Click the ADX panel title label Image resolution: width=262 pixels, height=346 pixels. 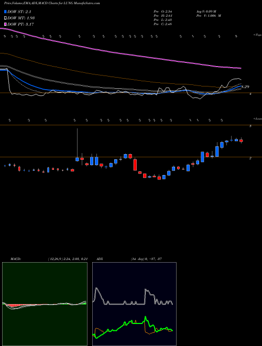(x=100, y=258)
